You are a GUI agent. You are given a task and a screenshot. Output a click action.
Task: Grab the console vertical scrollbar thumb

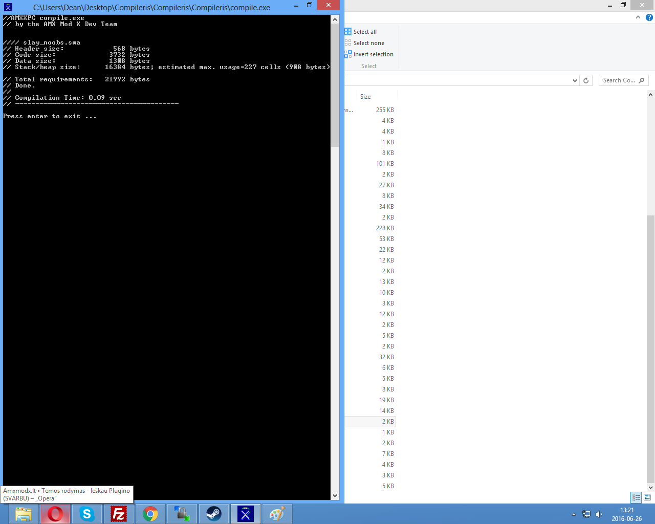click(x=335, y=85)
